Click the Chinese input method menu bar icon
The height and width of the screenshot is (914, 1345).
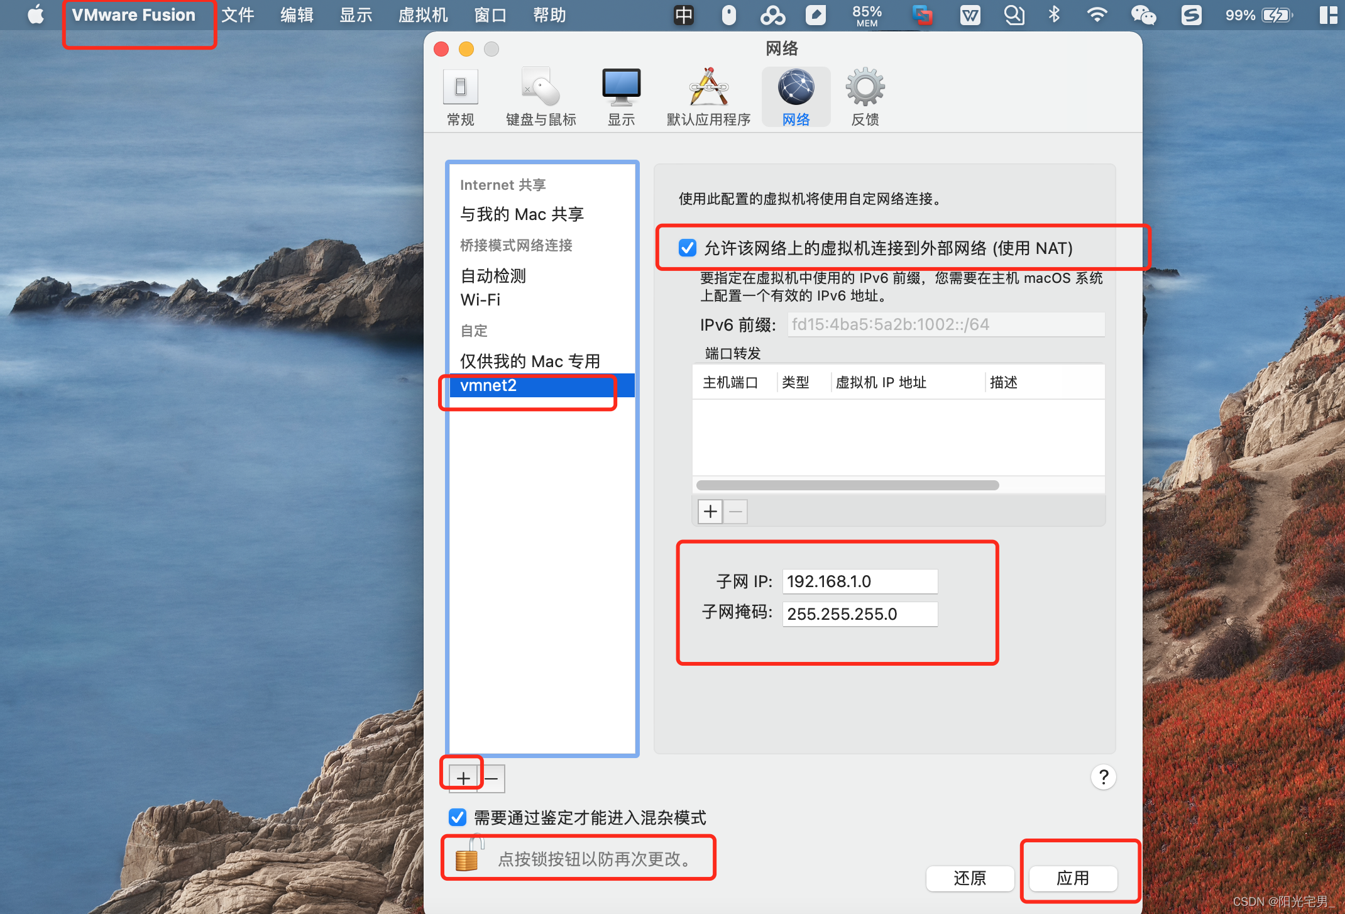click(684, 15)
